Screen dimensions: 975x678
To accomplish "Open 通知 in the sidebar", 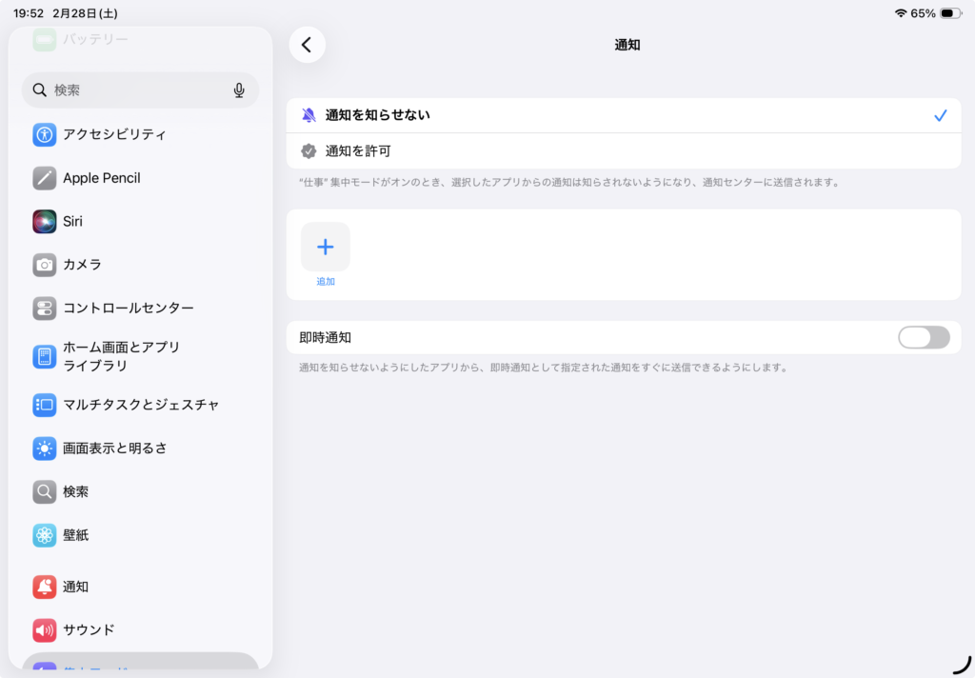I will pyautogui.click(x=76, y=587).
